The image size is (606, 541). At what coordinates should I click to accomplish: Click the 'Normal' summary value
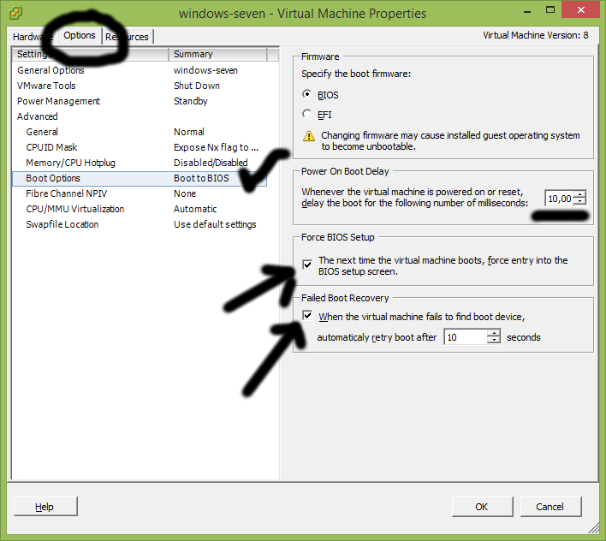coord(189,132)
